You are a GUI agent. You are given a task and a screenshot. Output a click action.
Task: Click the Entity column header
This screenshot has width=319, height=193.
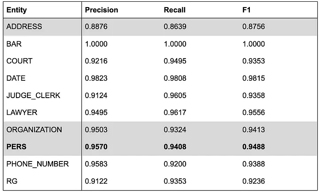[16, 10]
